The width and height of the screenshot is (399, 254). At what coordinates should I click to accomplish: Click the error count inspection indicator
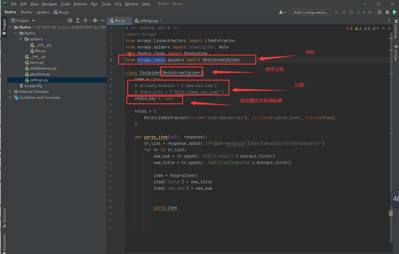[350, 28]
